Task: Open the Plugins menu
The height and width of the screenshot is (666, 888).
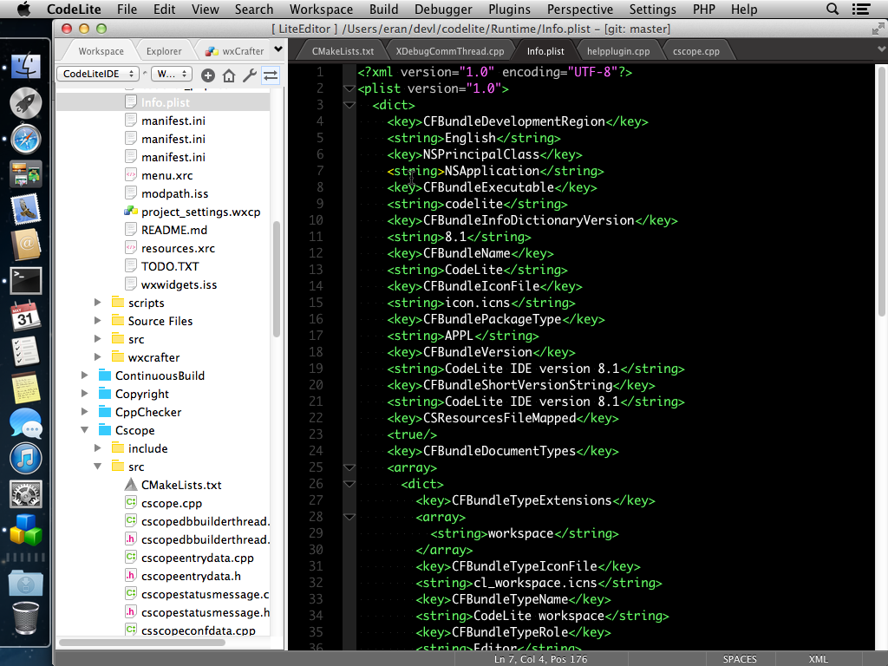Action: pos(510,9)
